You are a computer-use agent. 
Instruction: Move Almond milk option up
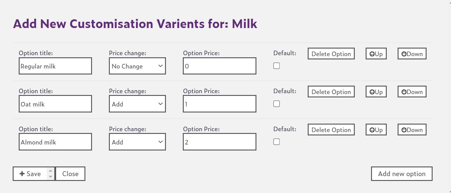(376, 130)
